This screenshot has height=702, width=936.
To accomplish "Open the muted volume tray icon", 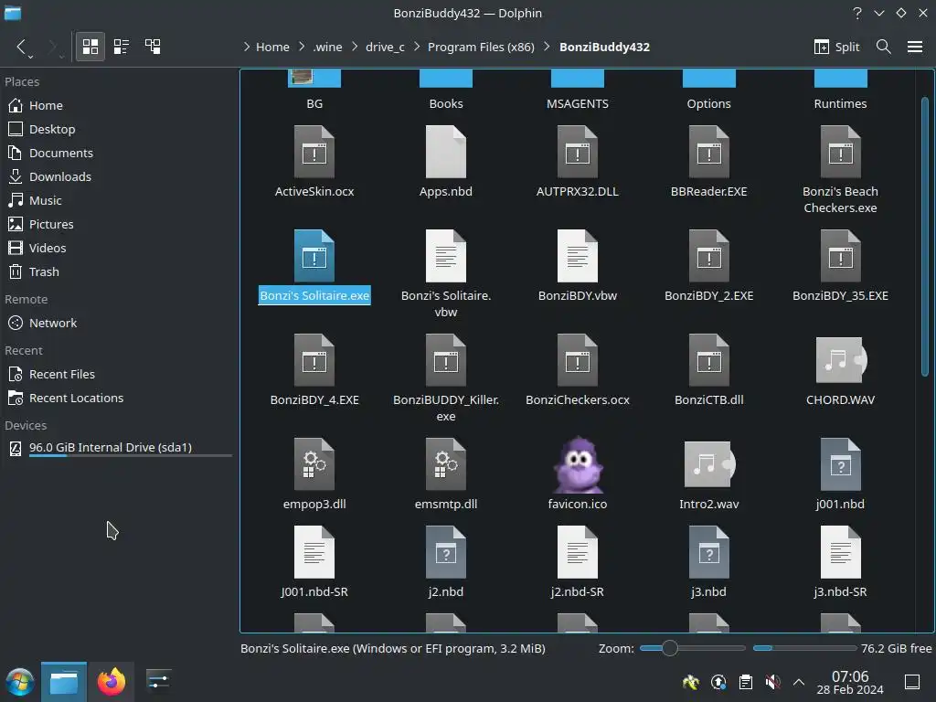I will [x=772, y=682].
